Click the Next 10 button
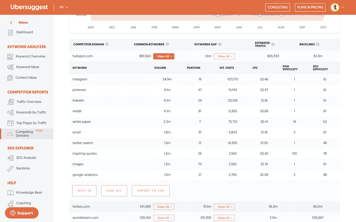This screenshot has width=356, height=222. click(84, 191)
